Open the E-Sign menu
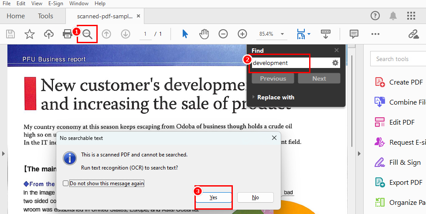Viewport: 426px width, 214px height. 56,3
